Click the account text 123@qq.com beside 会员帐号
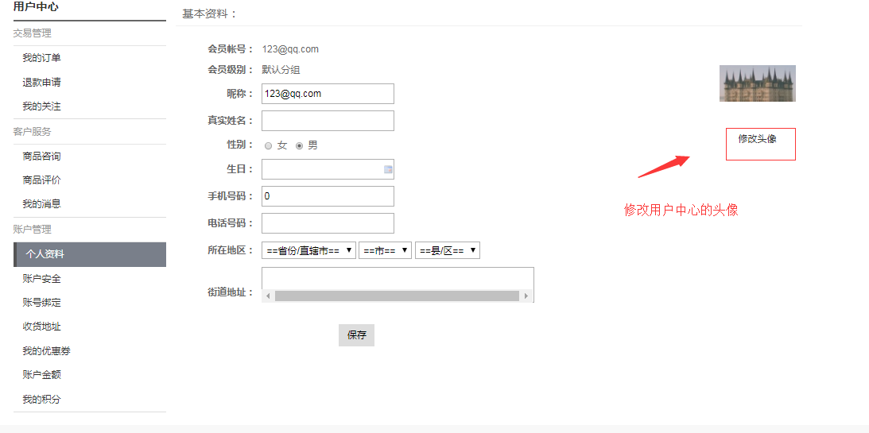 click(290, 49)
